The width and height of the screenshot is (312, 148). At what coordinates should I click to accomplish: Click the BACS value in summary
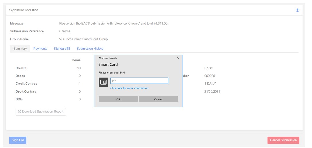[209, 68]
